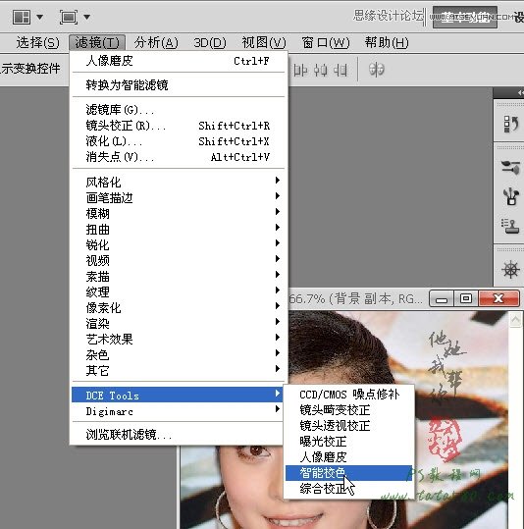Open 滤镜库(G)...
524x529 pixels.
[179, 110]
